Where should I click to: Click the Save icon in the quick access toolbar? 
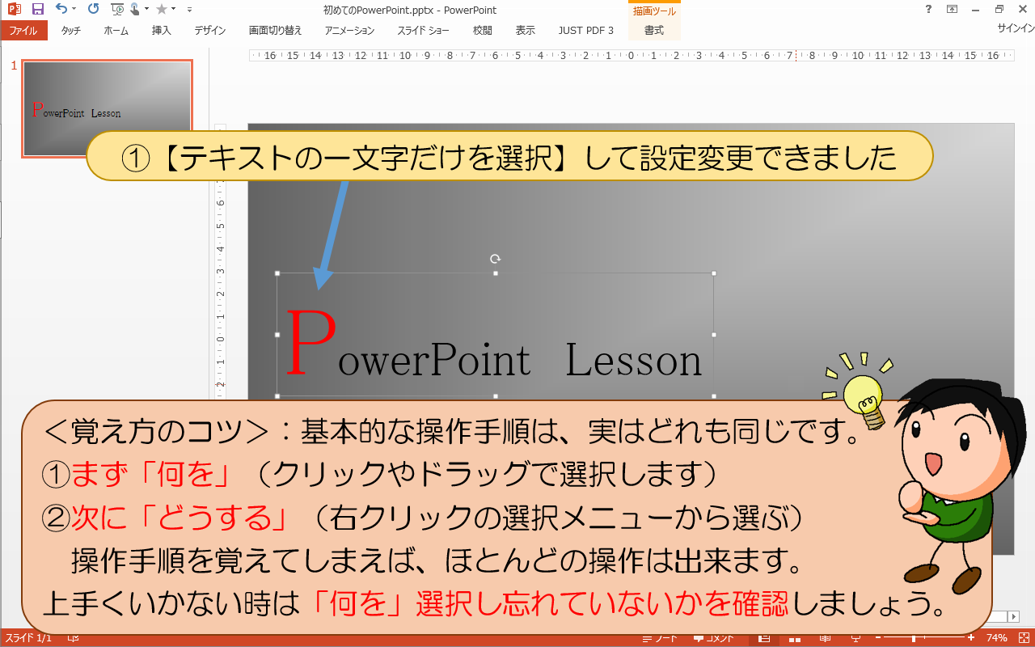37,10
